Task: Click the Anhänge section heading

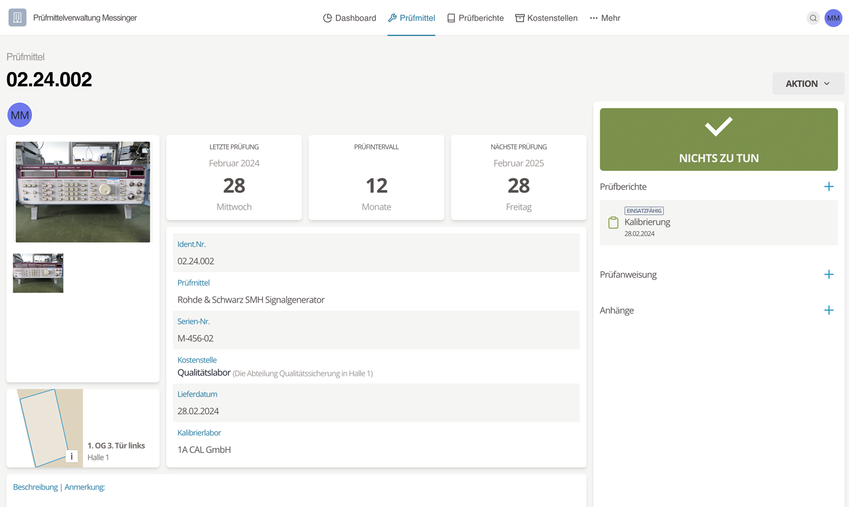Action: 617,311
